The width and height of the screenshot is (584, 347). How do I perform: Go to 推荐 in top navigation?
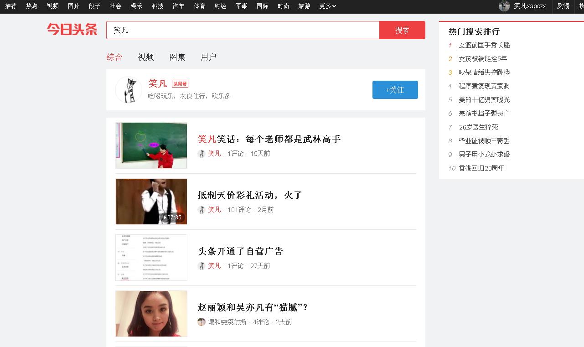click(x=10, y=6)
